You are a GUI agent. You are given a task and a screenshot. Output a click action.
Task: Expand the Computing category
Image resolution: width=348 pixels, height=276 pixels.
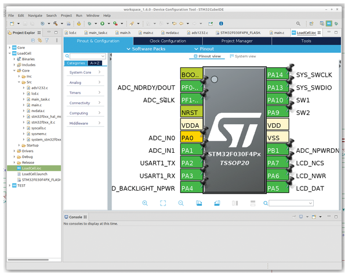85,113
